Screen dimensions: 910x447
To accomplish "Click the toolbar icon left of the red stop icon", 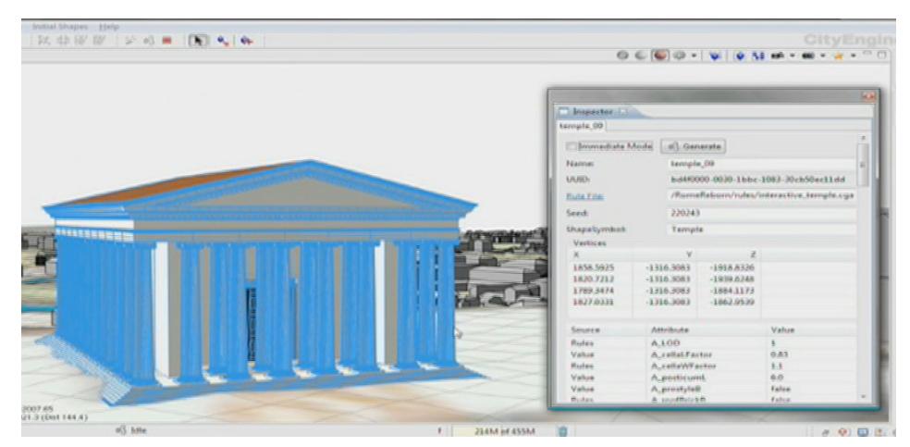I will 149,40.
